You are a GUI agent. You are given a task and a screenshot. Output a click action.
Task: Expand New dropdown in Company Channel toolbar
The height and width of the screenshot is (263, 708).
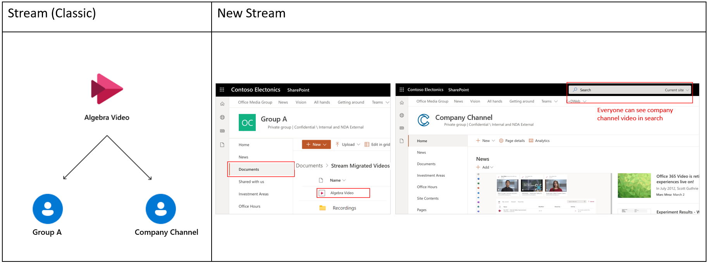(x=493, y=141)
